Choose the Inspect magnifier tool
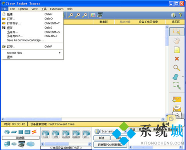This screenshot has width=186, height=150. 177,68
